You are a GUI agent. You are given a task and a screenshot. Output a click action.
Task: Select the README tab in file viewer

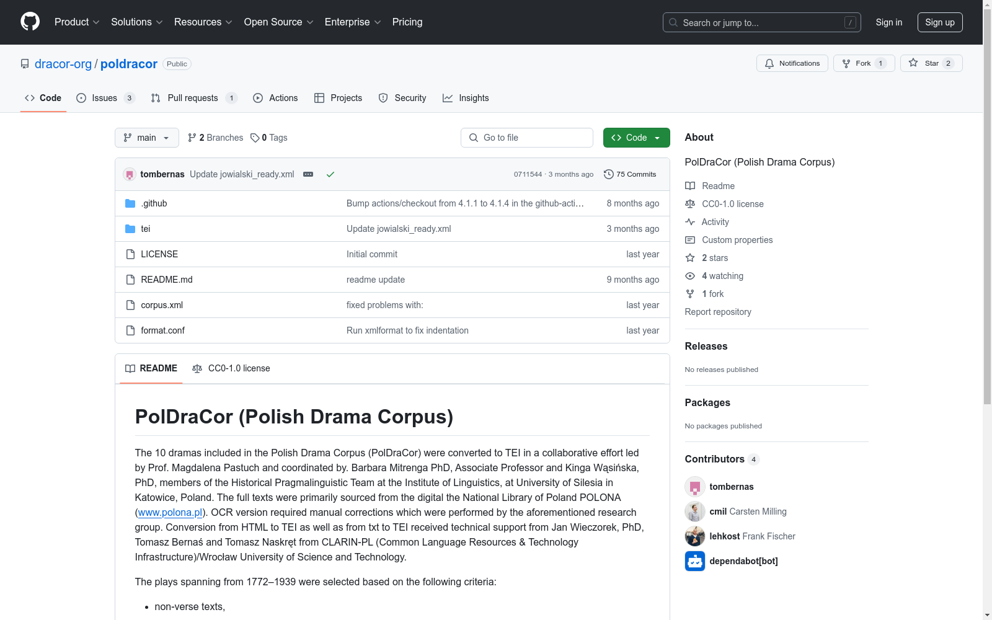151,368
